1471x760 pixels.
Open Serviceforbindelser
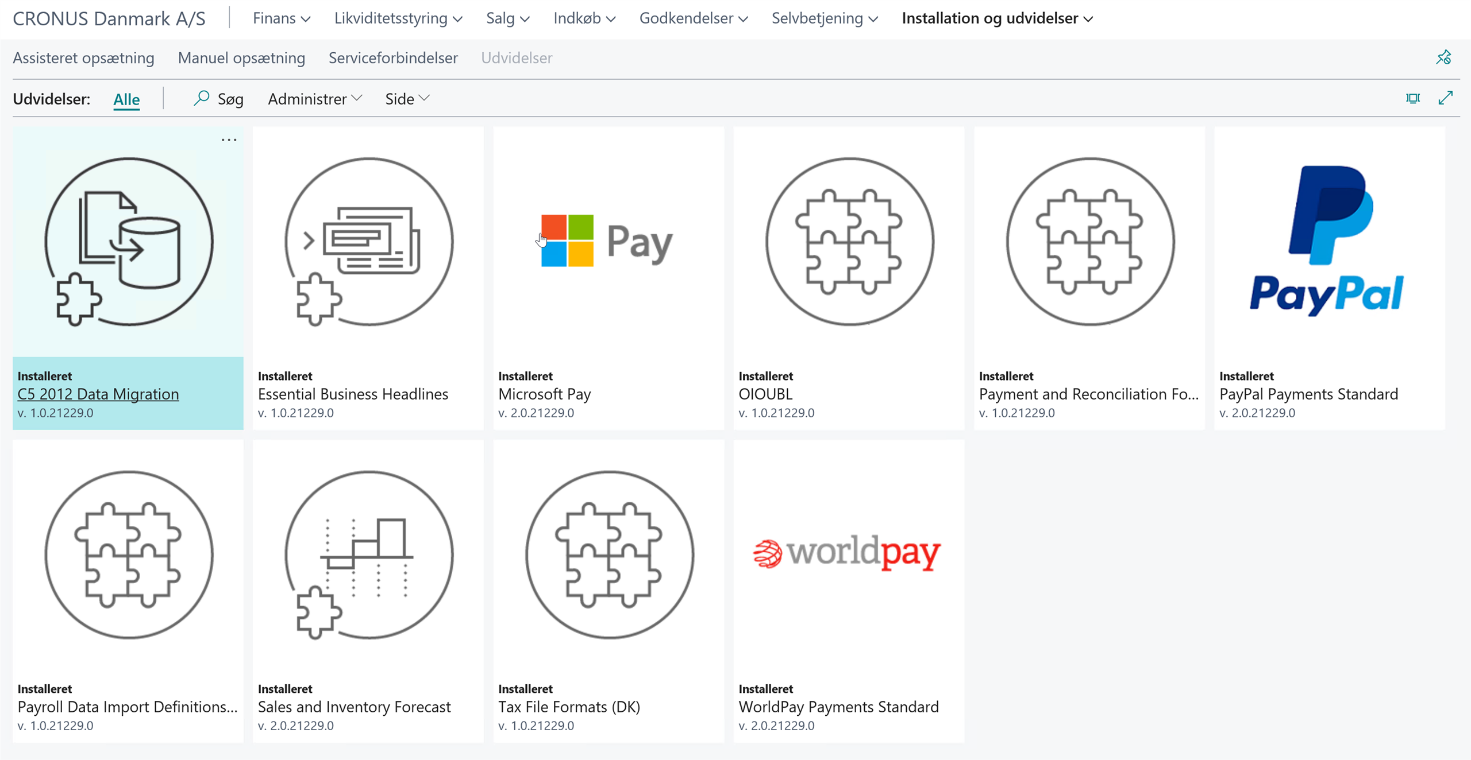click(393, 58)
